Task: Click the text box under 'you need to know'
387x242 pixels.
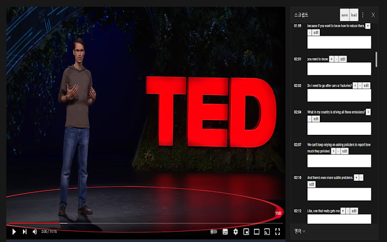Action: pyautogui.click(x=339, y=69)
